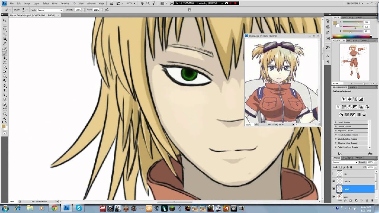Switch to the Swatches tab

click(x=348, y=17)
